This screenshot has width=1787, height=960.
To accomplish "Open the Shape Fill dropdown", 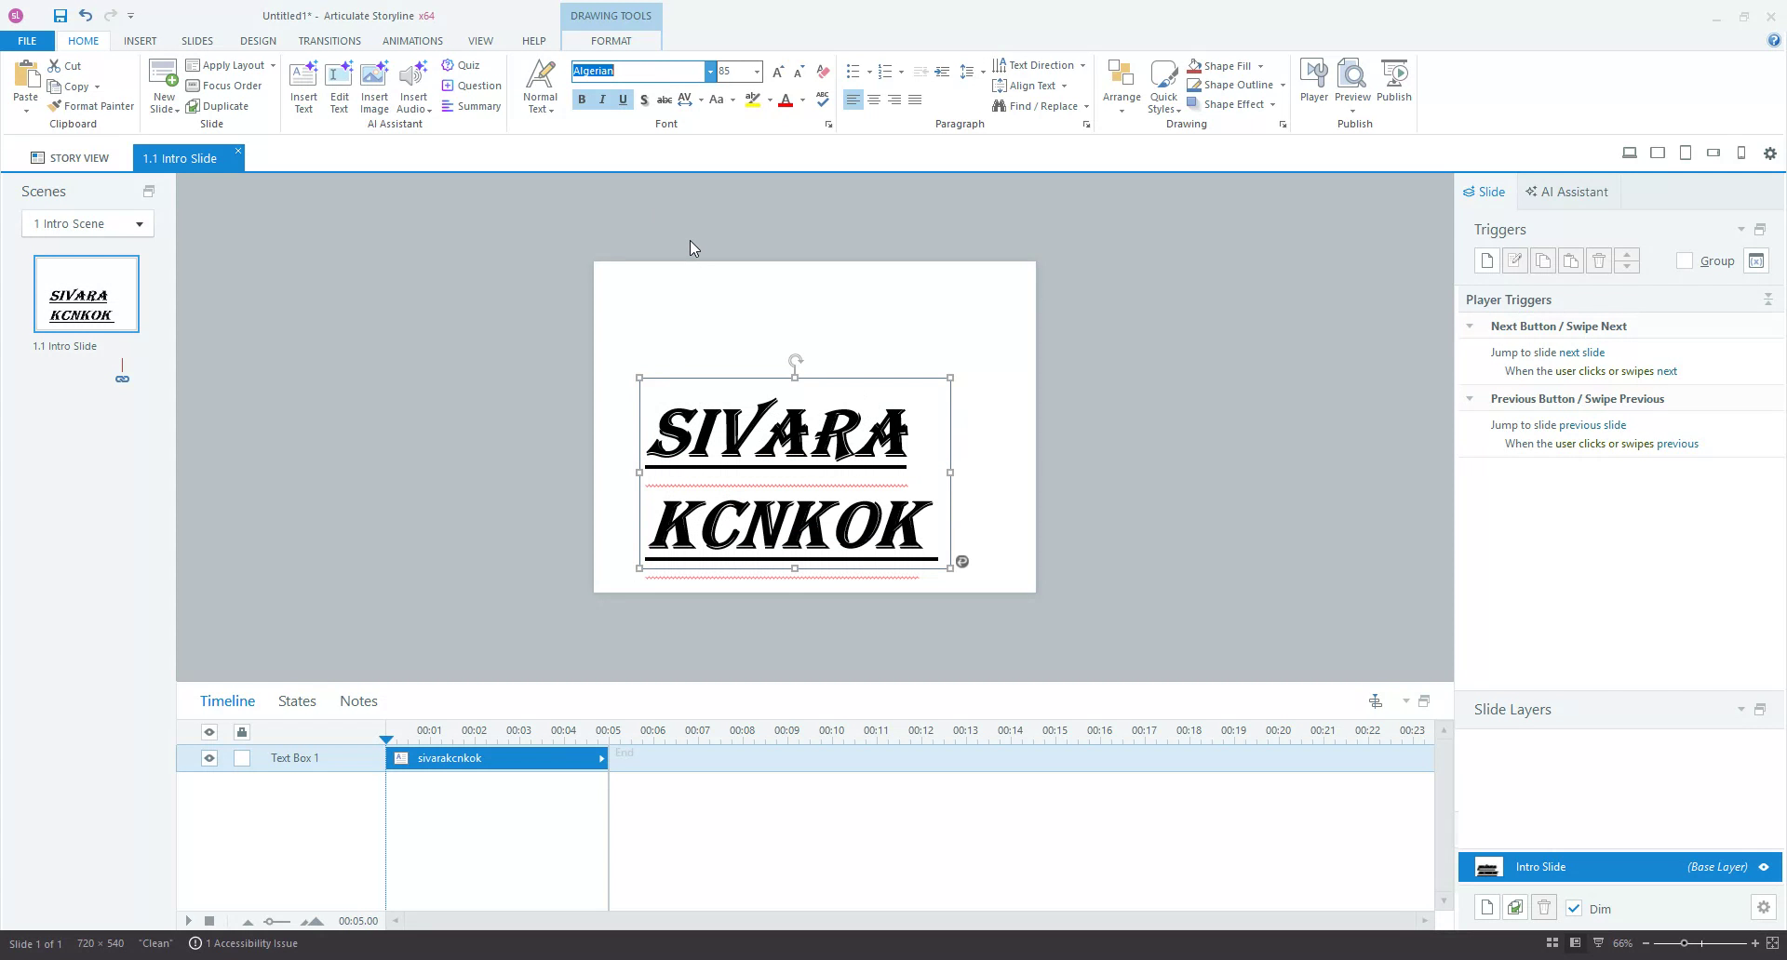I will pos(1262,65).
